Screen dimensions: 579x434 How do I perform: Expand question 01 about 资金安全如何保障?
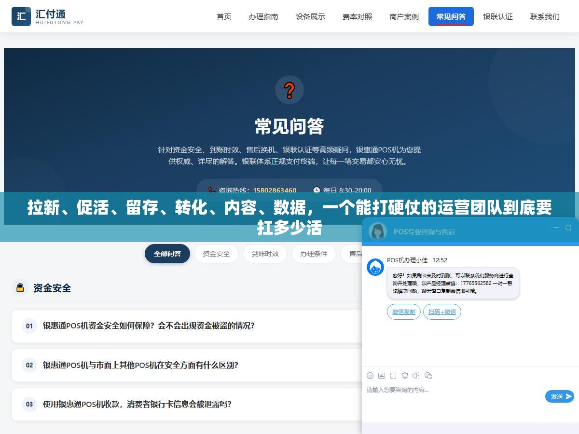click(x=187, y=326)
